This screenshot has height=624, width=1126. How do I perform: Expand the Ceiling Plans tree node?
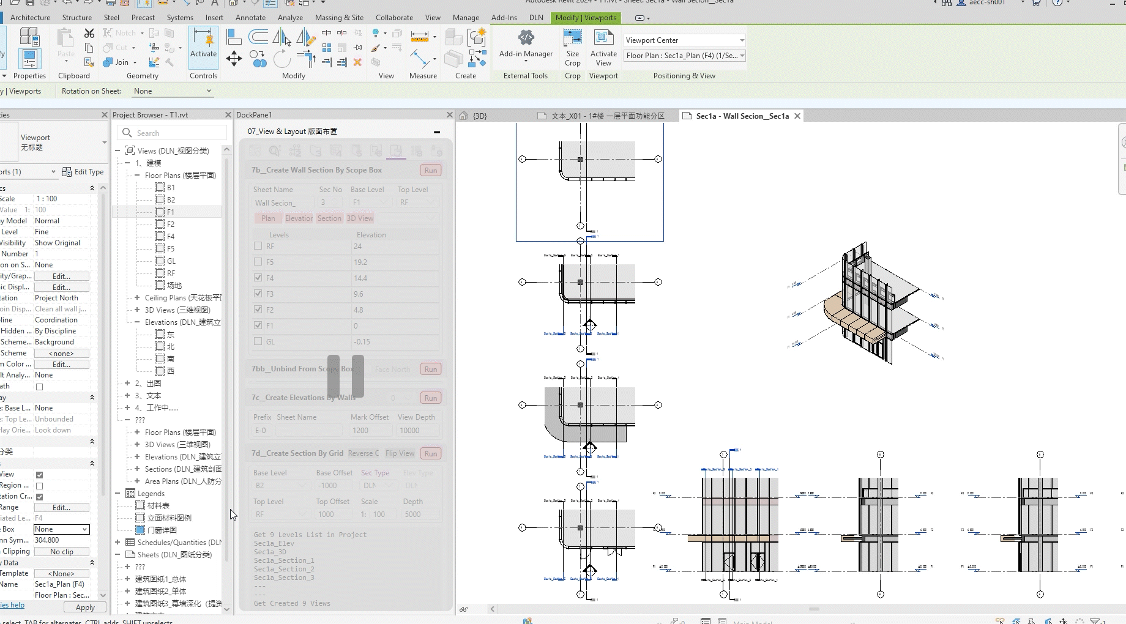[x=137, y=298]
